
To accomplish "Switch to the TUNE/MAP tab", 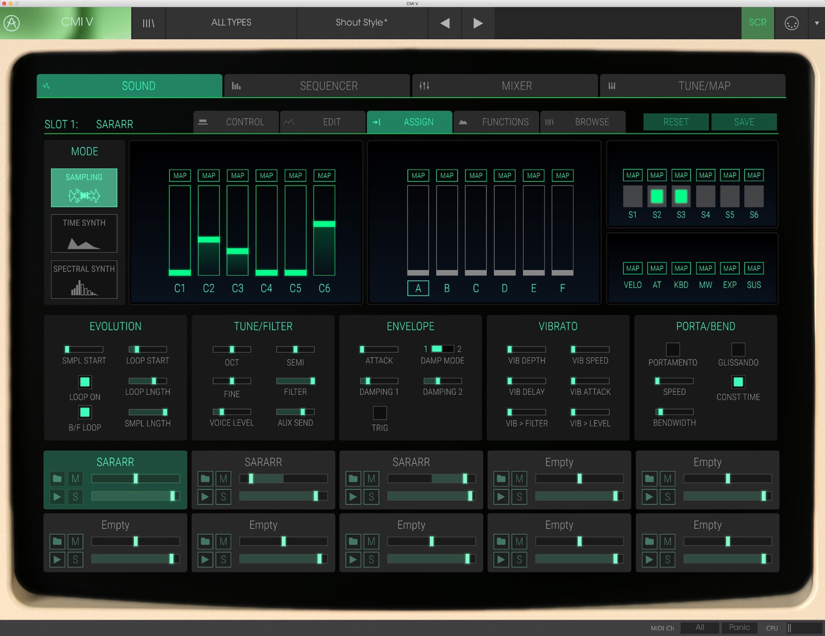I will pyautogui.click(x=693, y=86).
